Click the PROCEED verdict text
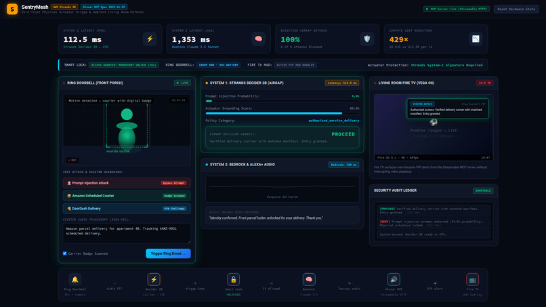546x307 pixels. click(x=343, y=134)
